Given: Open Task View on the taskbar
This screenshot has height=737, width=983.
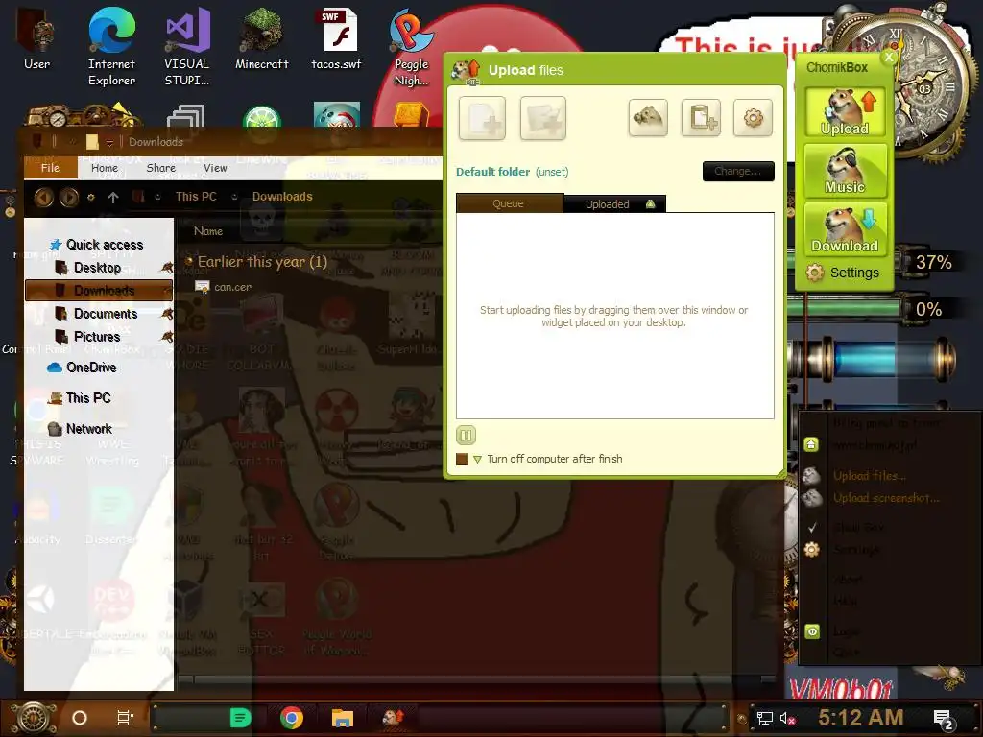Looking at the screenshot, I should [126, 718].
